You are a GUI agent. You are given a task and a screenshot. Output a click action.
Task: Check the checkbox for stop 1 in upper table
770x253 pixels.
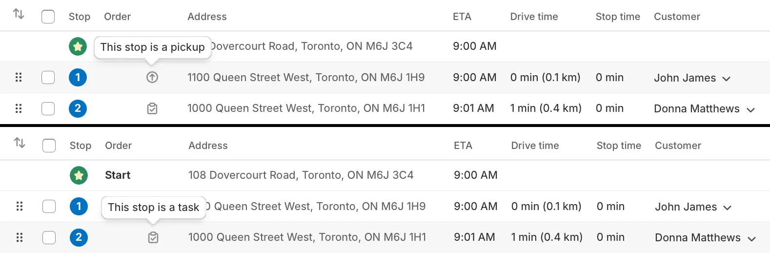(48, 77)
